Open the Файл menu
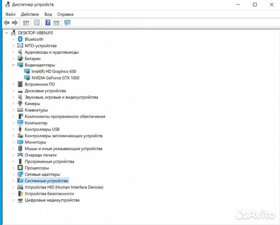280x225 pixels. [x=10, y=14]
